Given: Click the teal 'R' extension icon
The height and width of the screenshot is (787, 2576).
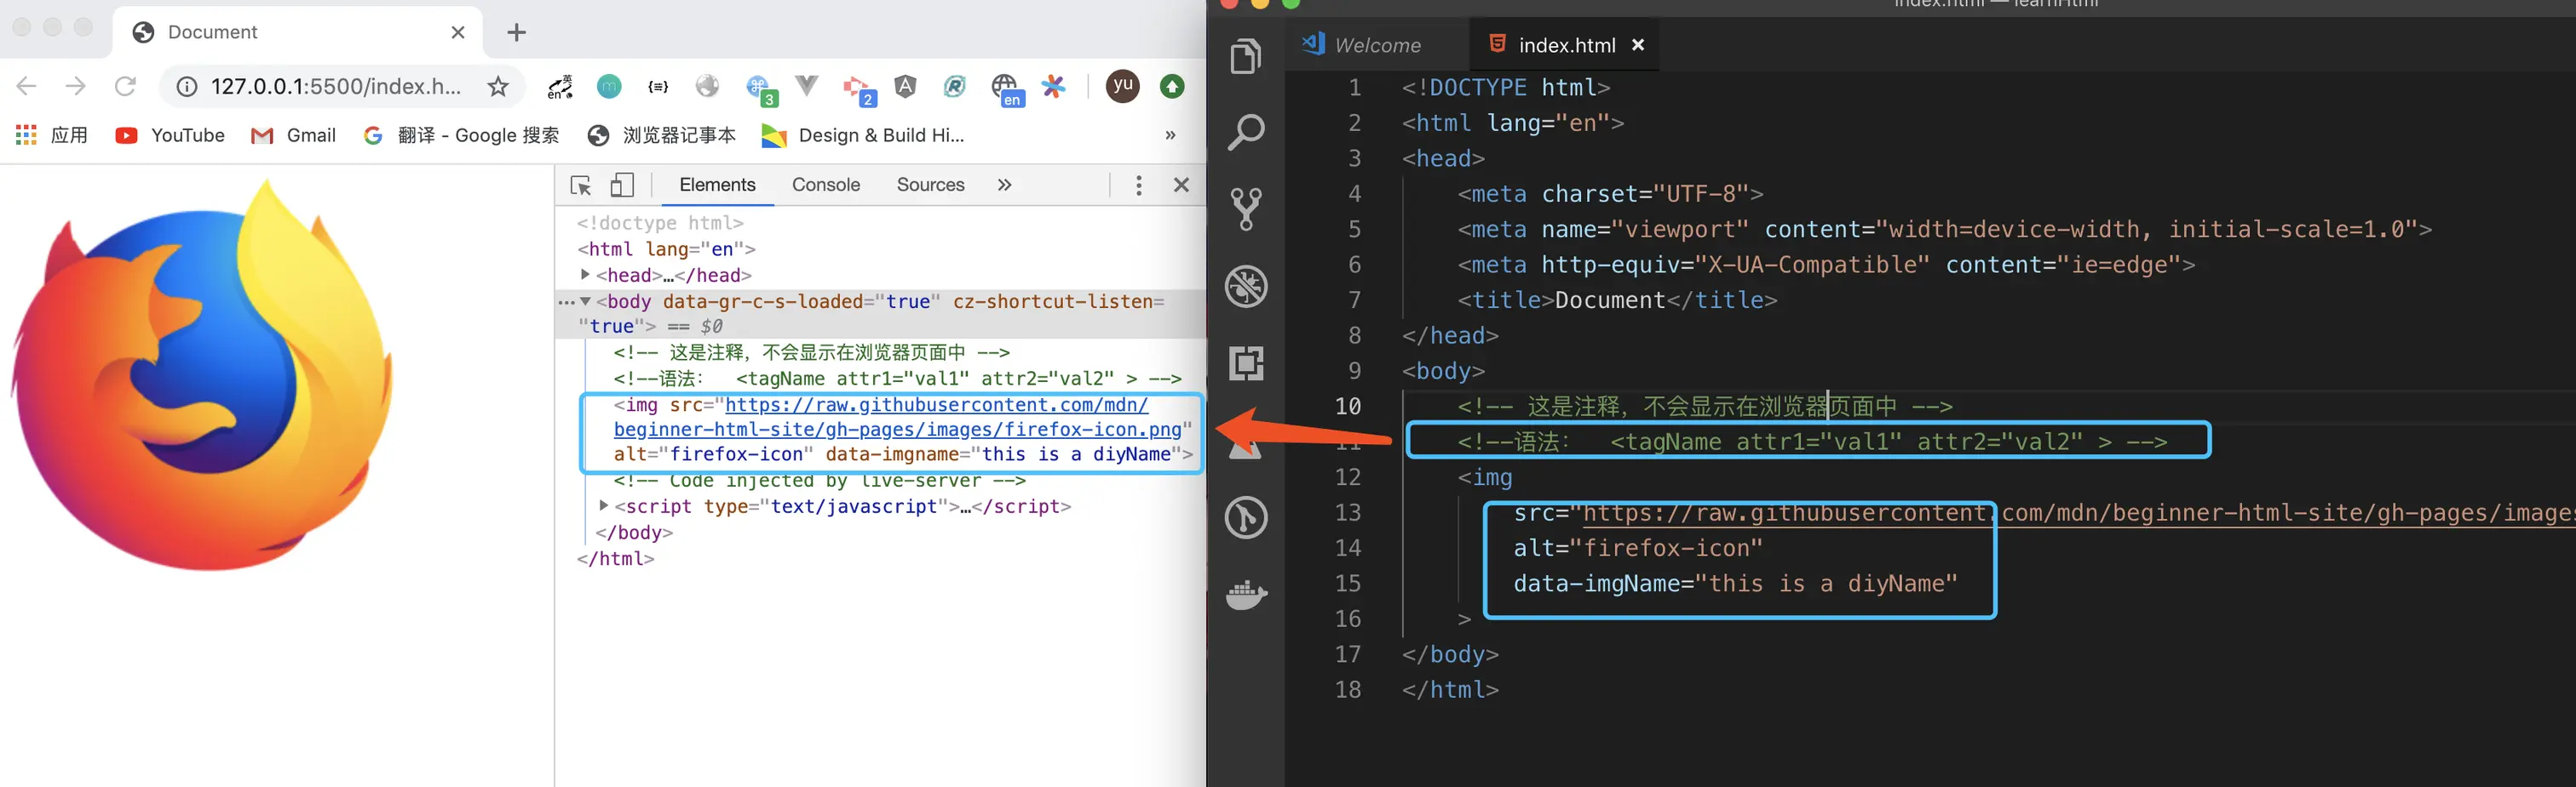Looking at the screenshot, I should pos(954,87).
